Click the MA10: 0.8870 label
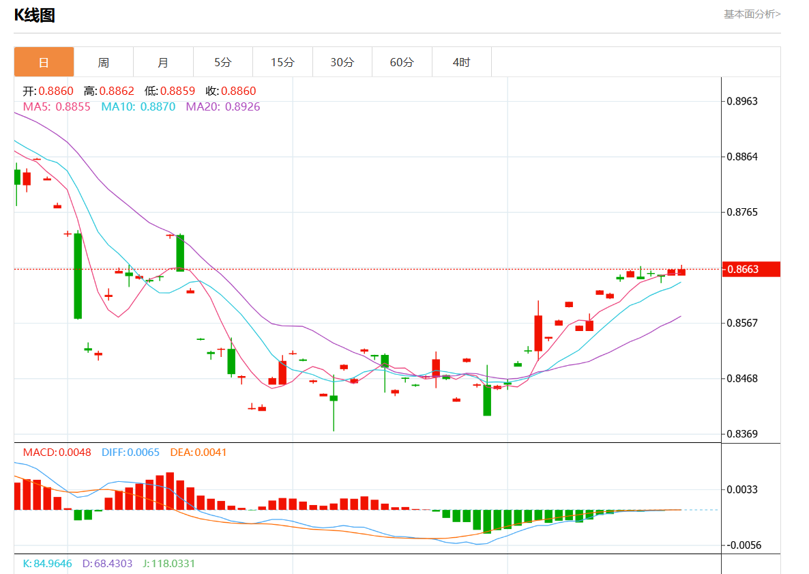Screen dimensions: 809x574 point(138,107)
